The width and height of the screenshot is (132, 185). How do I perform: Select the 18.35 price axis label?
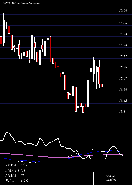[x=123, y=34]
